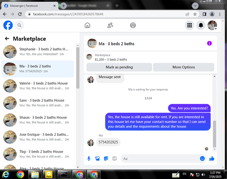Click Ma's avatar beside 5754202925
The height and width of the screenshot is (179, 227).
[91, 143]
